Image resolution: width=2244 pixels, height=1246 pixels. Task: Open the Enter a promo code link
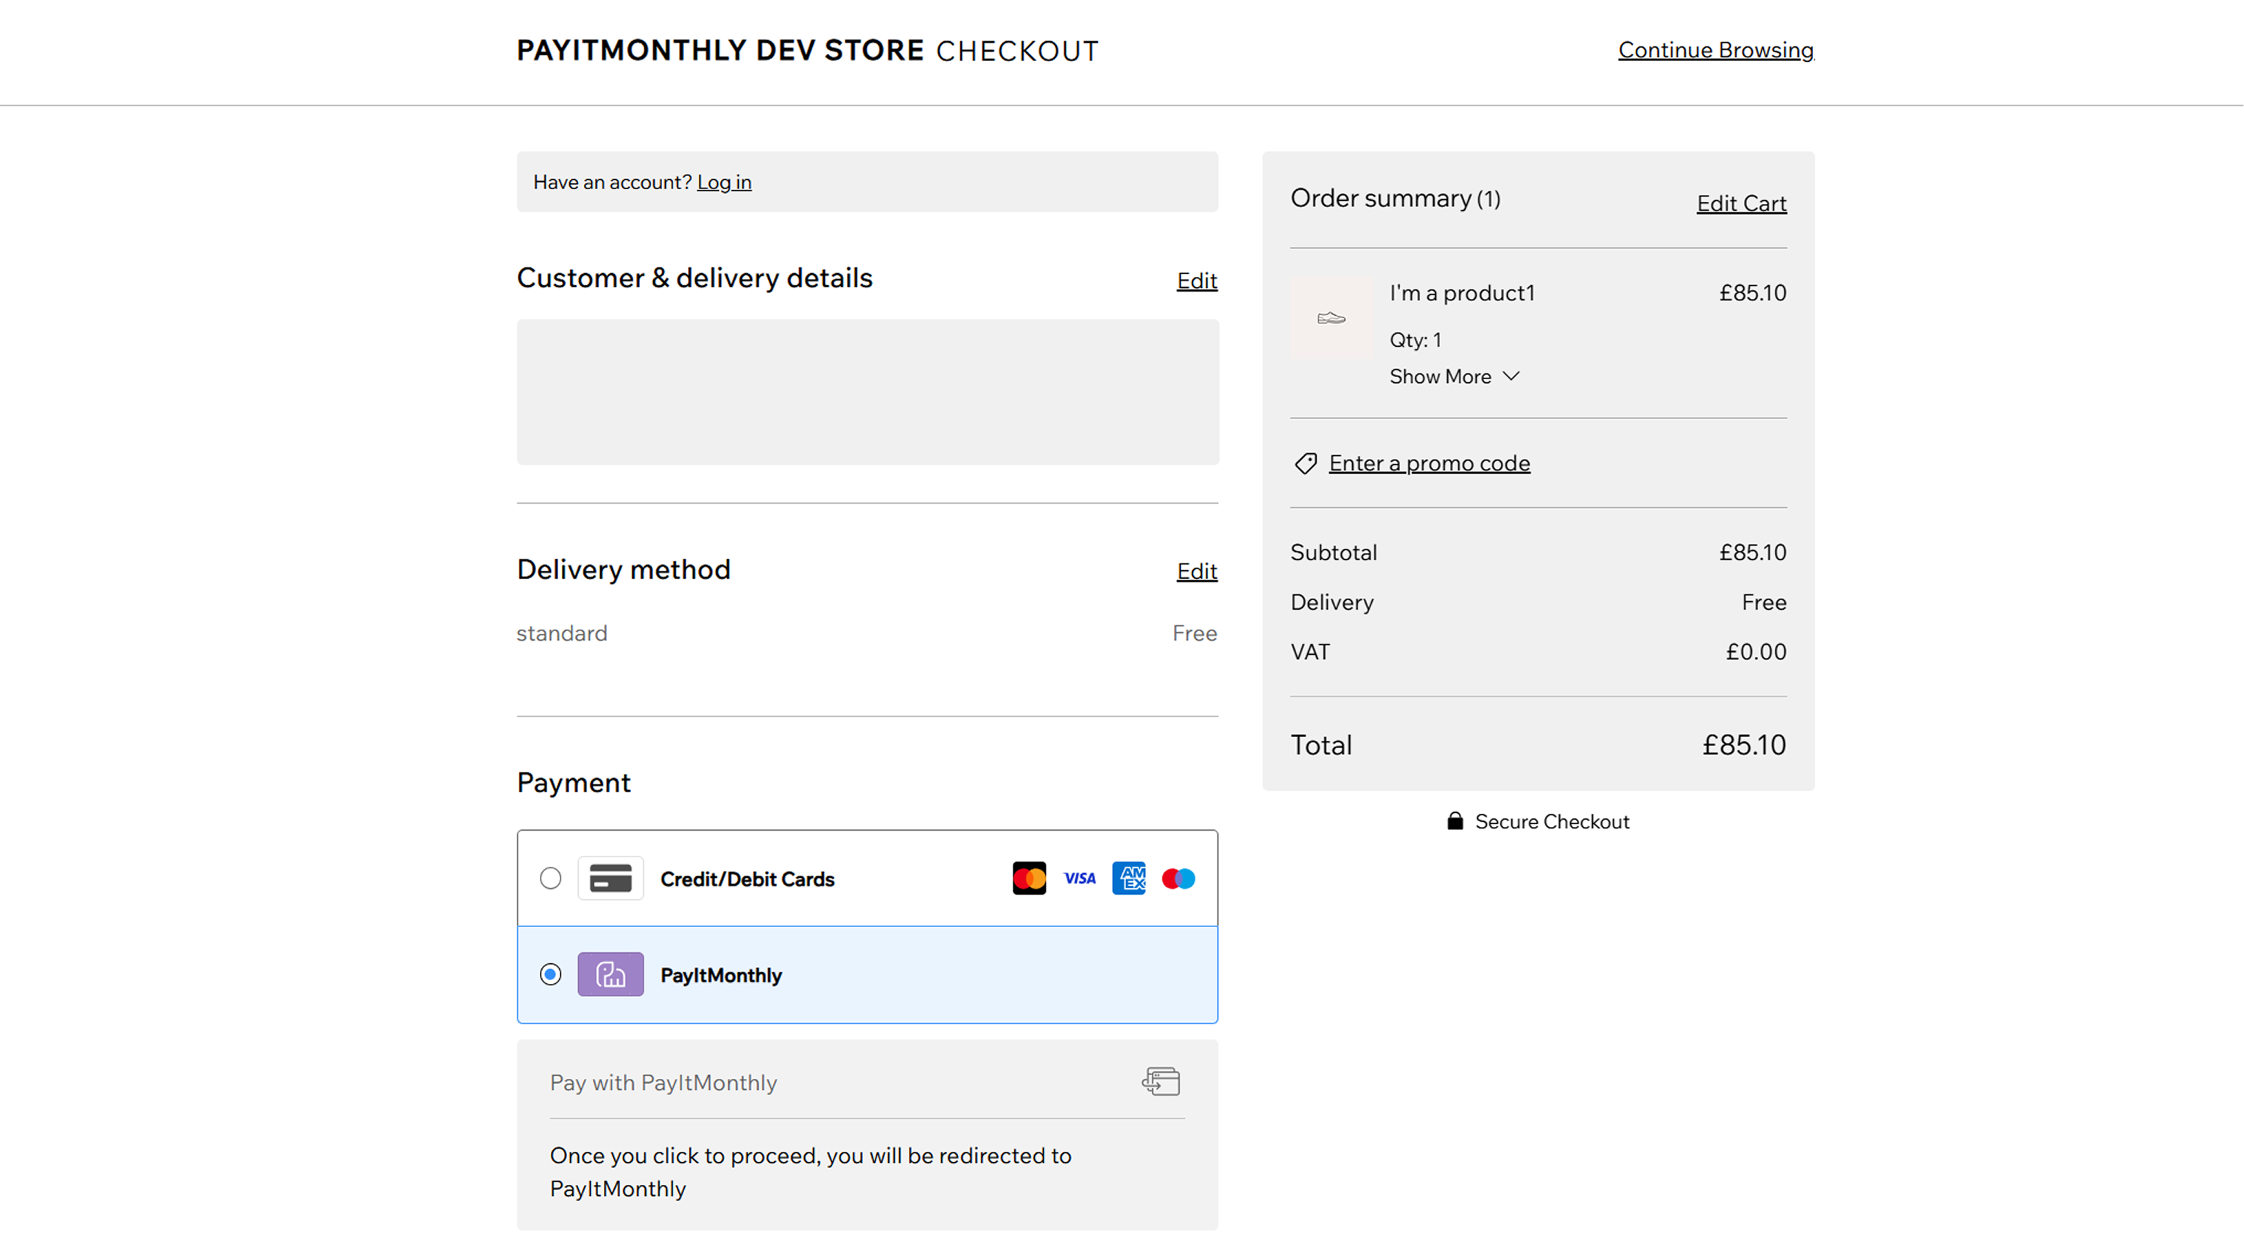1429,463
